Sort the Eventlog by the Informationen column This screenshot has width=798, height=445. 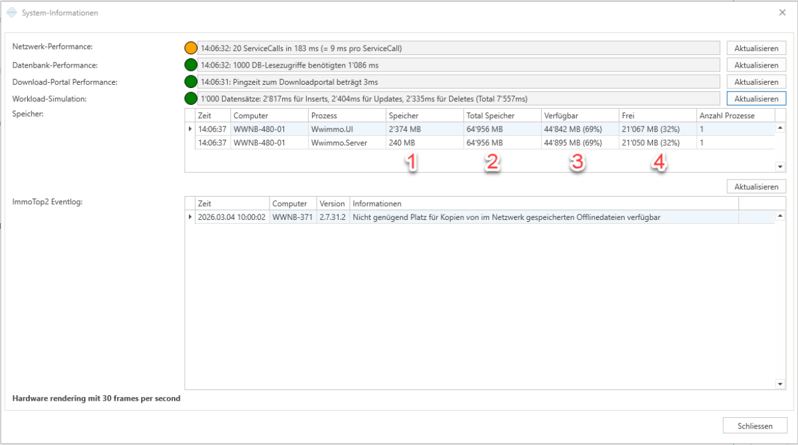click(x=544, y=204)
